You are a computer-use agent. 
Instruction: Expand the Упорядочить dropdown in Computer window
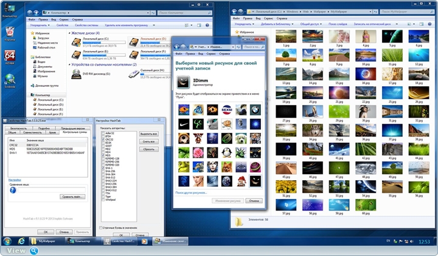(40, 25)
